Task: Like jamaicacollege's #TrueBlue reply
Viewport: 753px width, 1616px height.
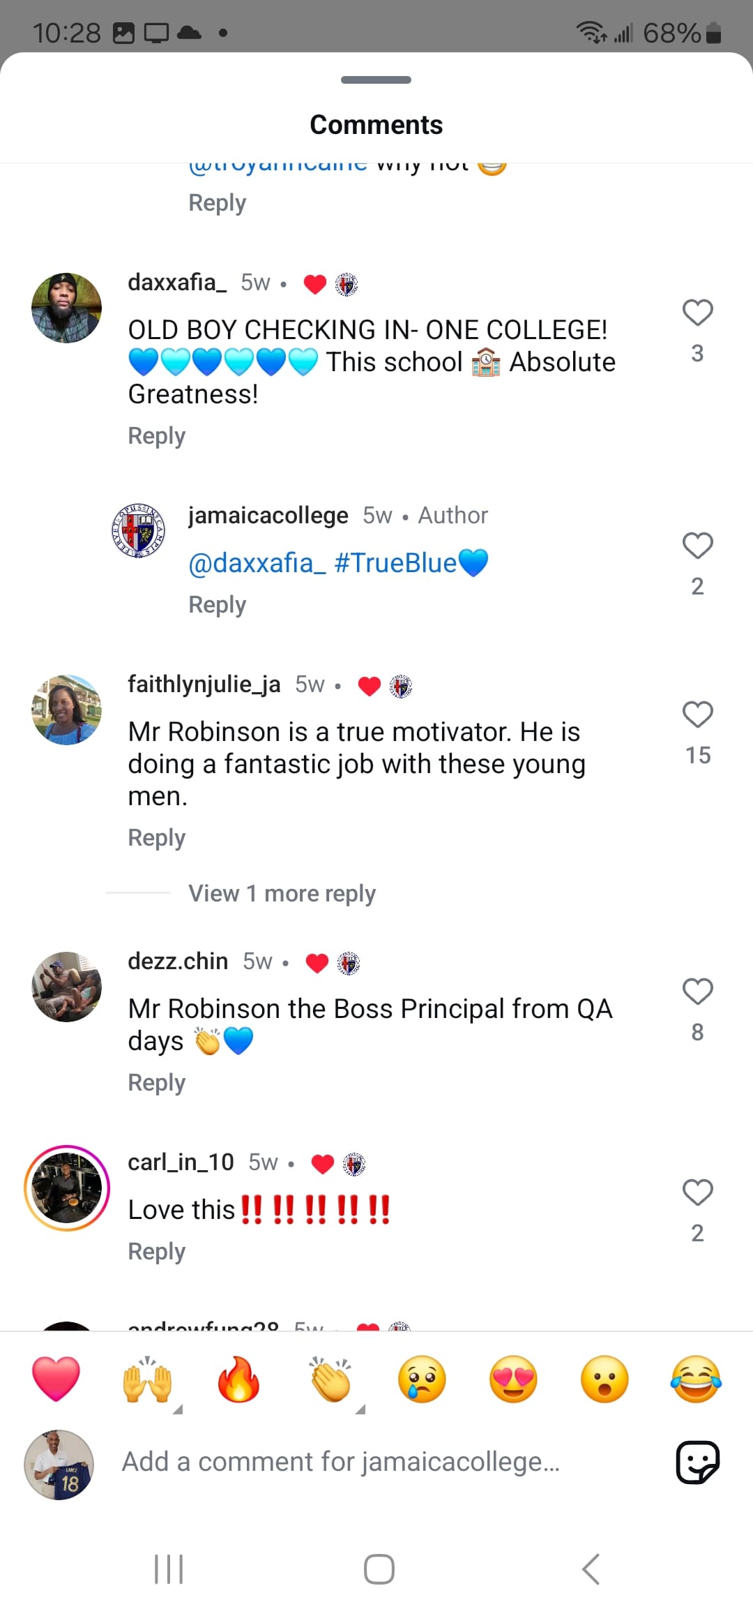Action: [697, 546]
